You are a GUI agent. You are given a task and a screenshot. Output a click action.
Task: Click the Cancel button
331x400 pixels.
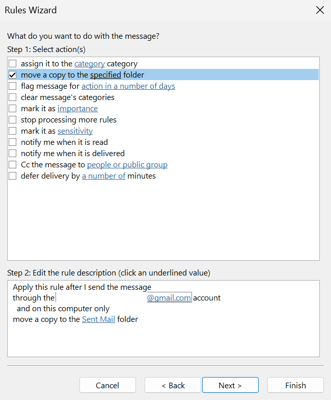[x=107, y=385]
